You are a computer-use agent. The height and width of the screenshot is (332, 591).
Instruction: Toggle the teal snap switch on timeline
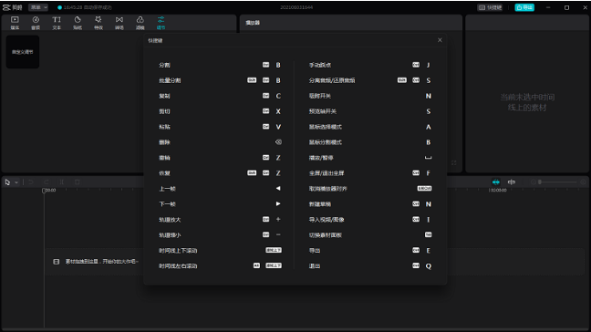[x=496, y=182]
